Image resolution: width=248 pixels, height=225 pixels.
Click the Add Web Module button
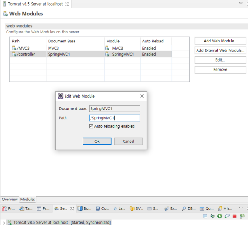coord(220,41)
